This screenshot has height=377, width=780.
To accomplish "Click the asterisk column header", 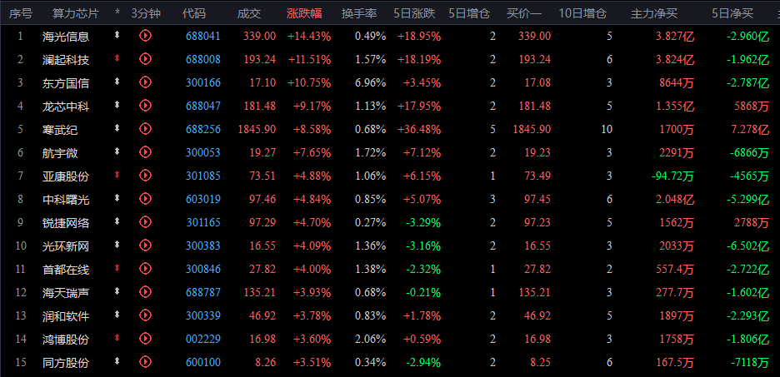I will coord(117,13).
